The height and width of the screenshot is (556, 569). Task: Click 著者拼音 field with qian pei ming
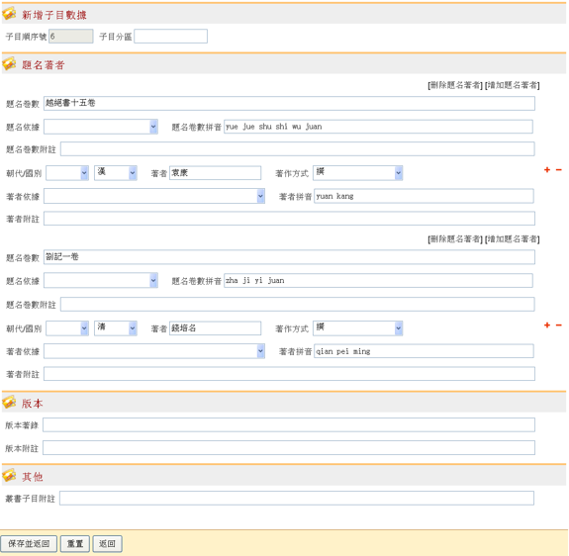(x=424, y=351)
